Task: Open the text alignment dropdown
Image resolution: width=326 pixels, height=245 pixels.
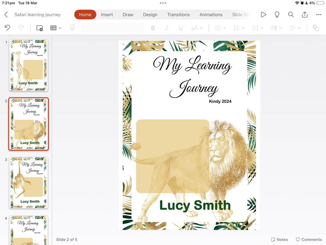Action: click(x=295, y=28)
